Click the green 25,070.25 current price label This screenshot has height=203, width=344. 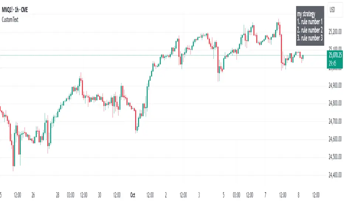335,56
